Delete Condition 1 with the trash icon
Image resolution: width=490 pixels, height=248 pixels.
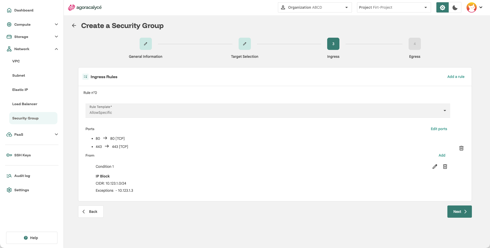click(x=445, y=167)
